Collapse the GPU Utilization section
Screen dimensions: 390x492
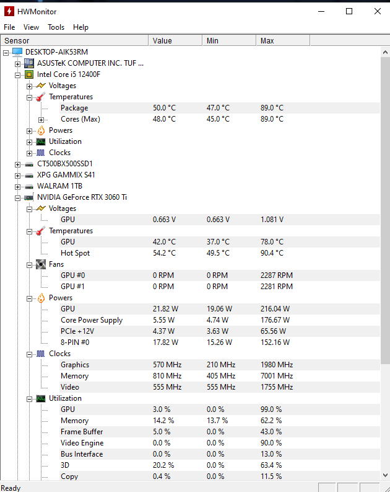[x=30, y=399]
